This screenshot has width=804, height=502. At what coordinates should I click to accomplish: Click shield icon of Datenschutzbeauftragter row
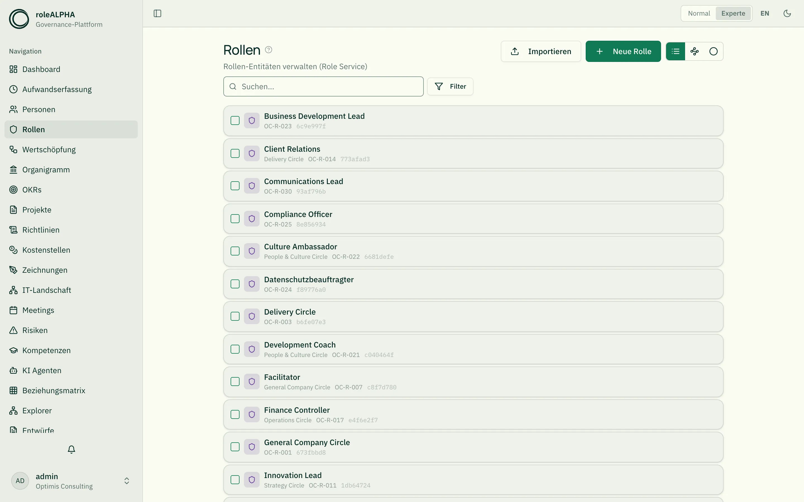point(252,284)
